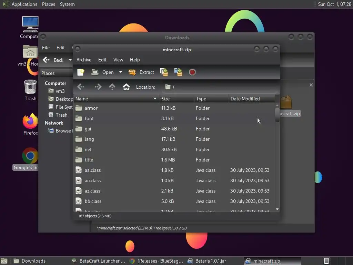Open the View menu in archive manager
The width and height of the screenshot is (353, 265).
click(118, 60)
